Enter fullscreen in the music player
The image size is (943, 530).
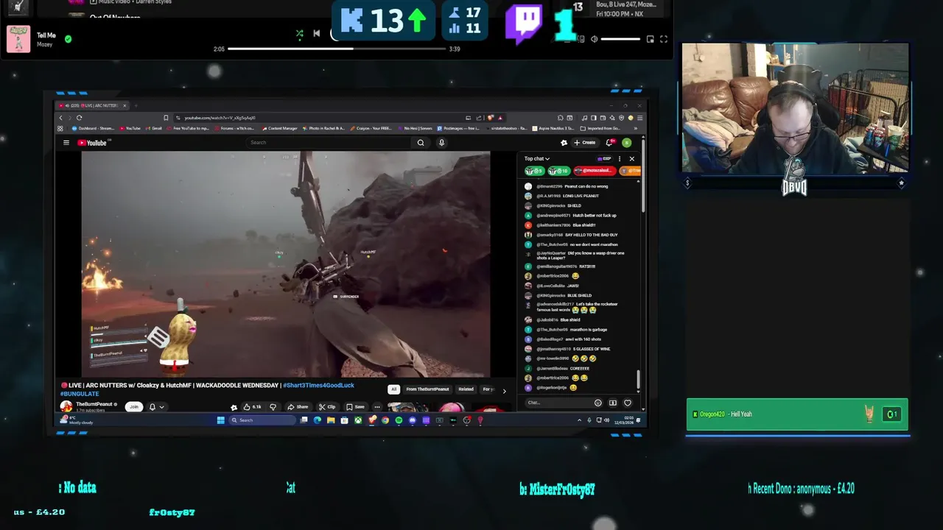(664, 39)
